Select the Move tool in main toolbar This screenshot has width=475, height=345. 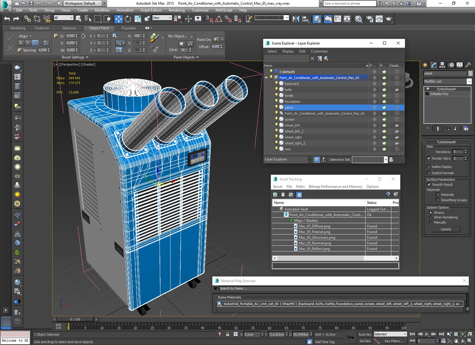(118, 19)
